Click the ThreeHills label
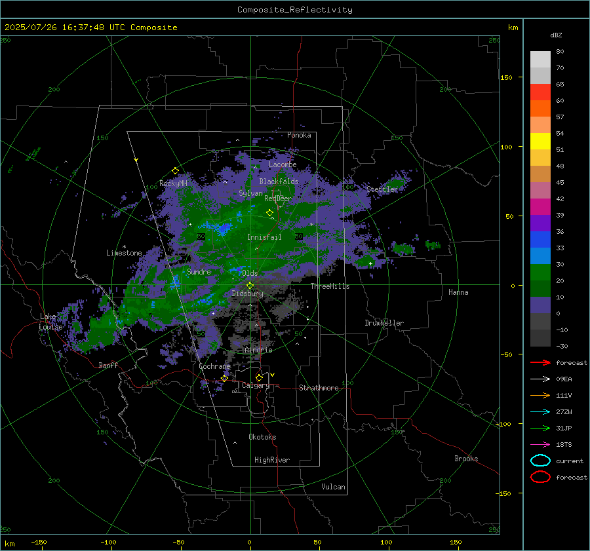The height and width of the screenshot is (551, 590). click(x=330, y=286)
